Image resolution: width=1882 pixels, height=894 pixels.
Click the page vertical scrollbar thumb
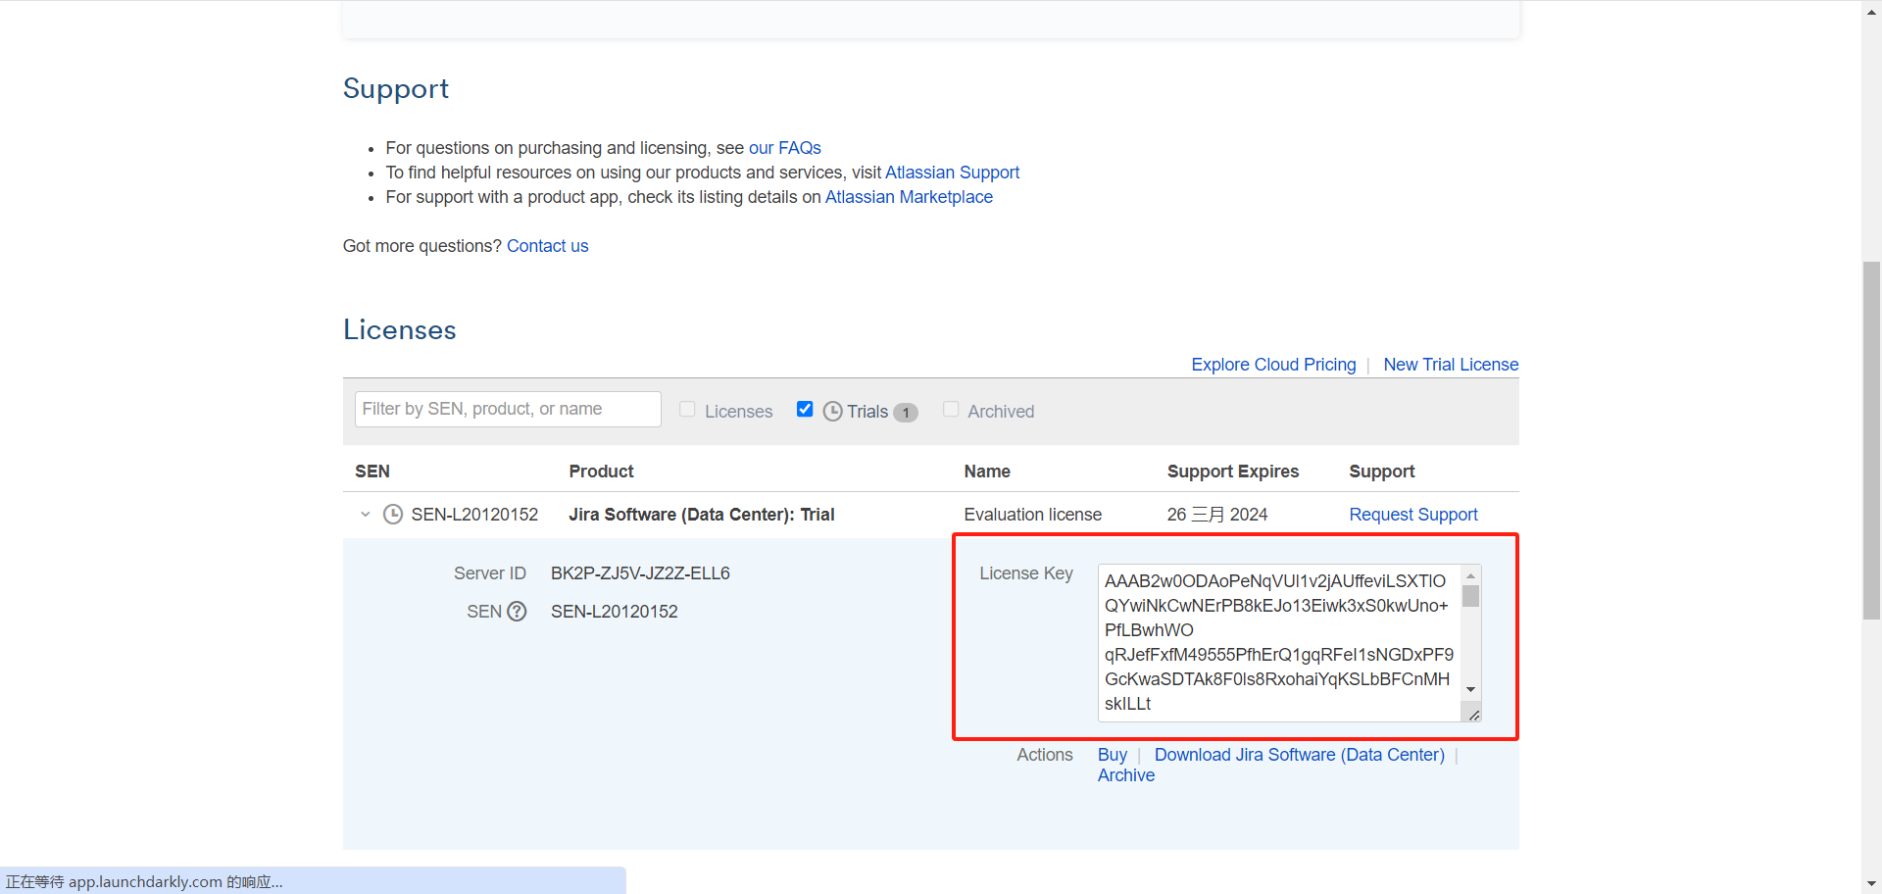click(1872, 440)
